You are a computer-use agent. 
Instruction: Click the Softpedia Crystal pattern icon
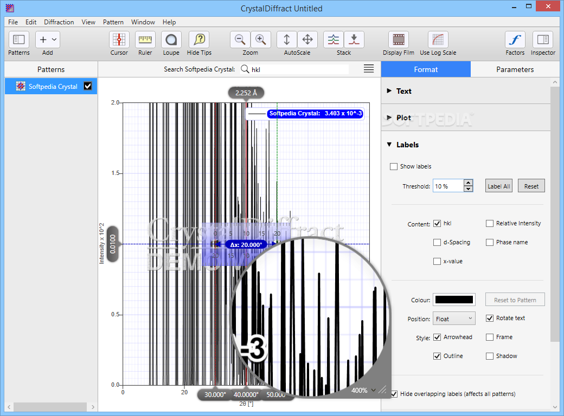[21, 86]
